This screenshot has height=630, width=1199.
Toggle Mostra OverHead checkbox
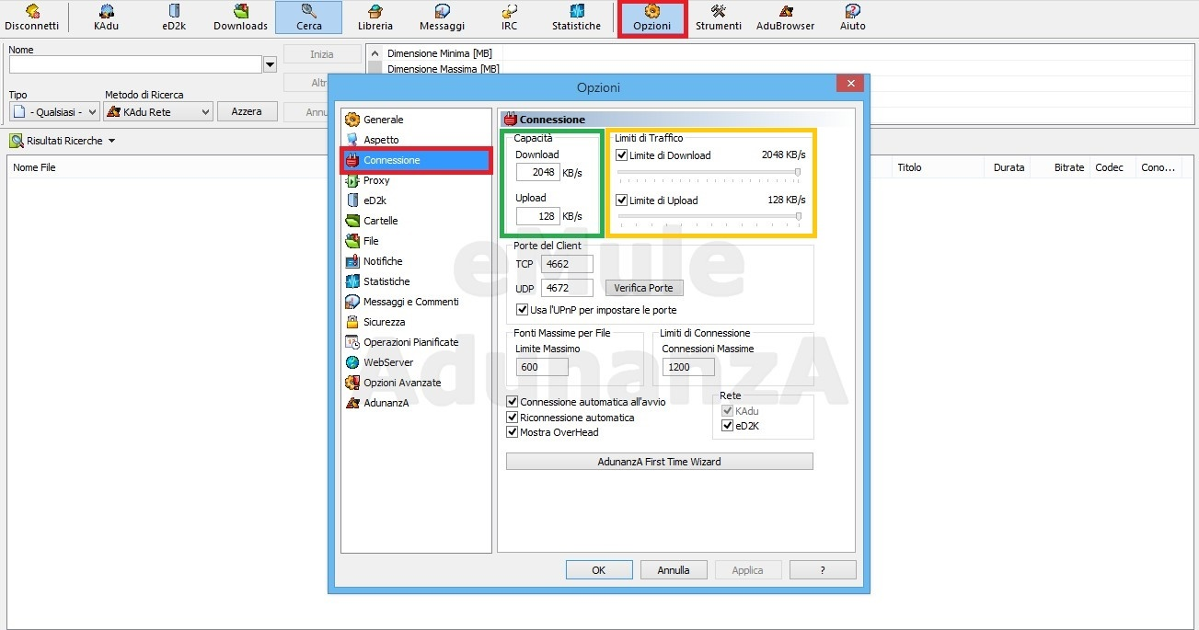click(x=513, y=432)
